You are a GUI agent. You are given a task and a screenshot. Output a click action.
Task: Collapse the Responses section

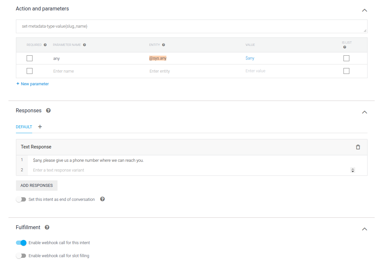[364, 112]
